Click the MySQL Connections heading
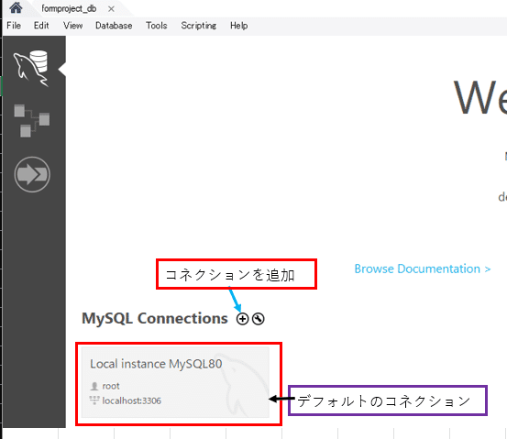 click(x=155, y=318)
